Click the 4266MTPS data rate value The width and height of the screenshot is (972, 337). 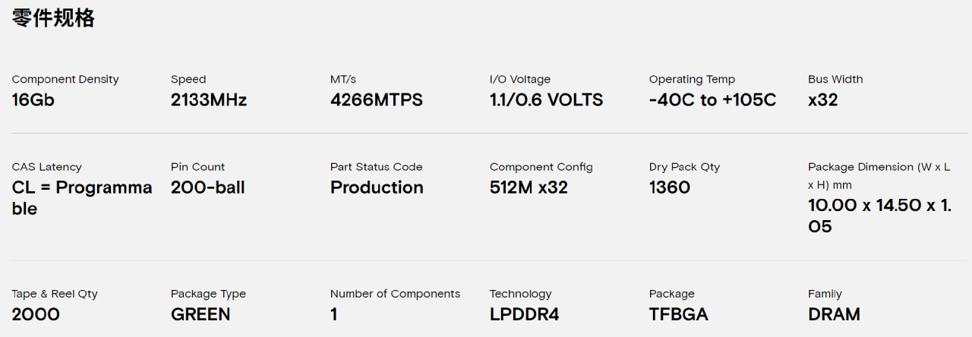coord(377,100)
